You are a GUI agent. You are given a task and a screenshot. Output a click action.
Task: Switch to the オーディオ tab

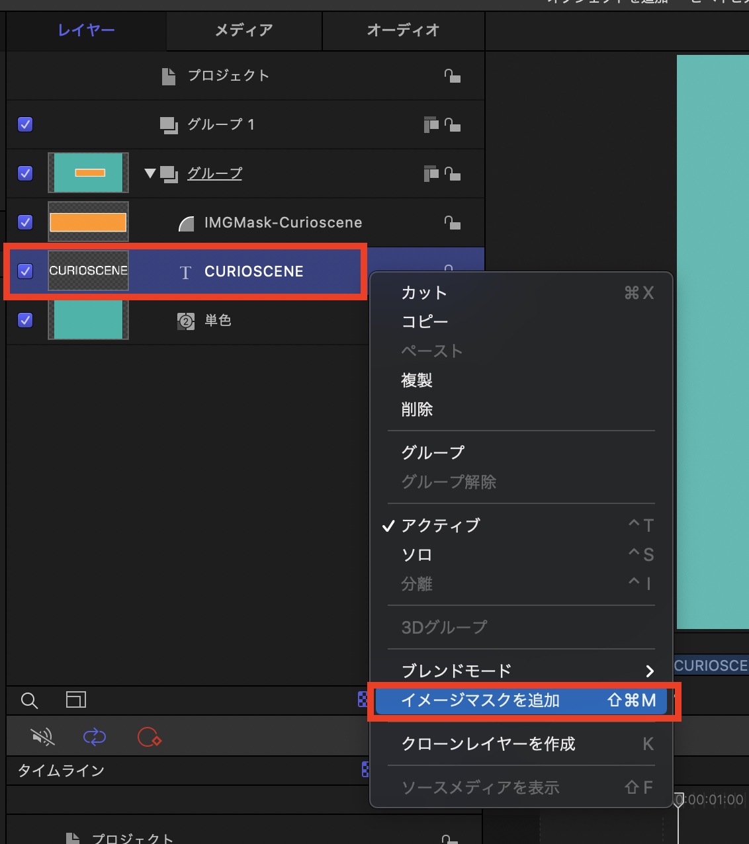click(403, 30)
